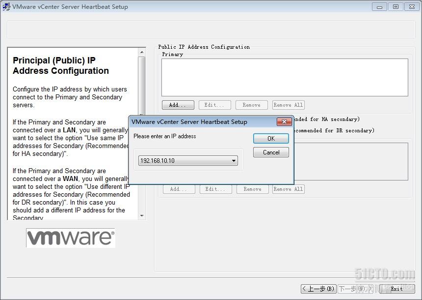
Task: Go back with the 上一步(B) button
Action: tap(318, 289)
